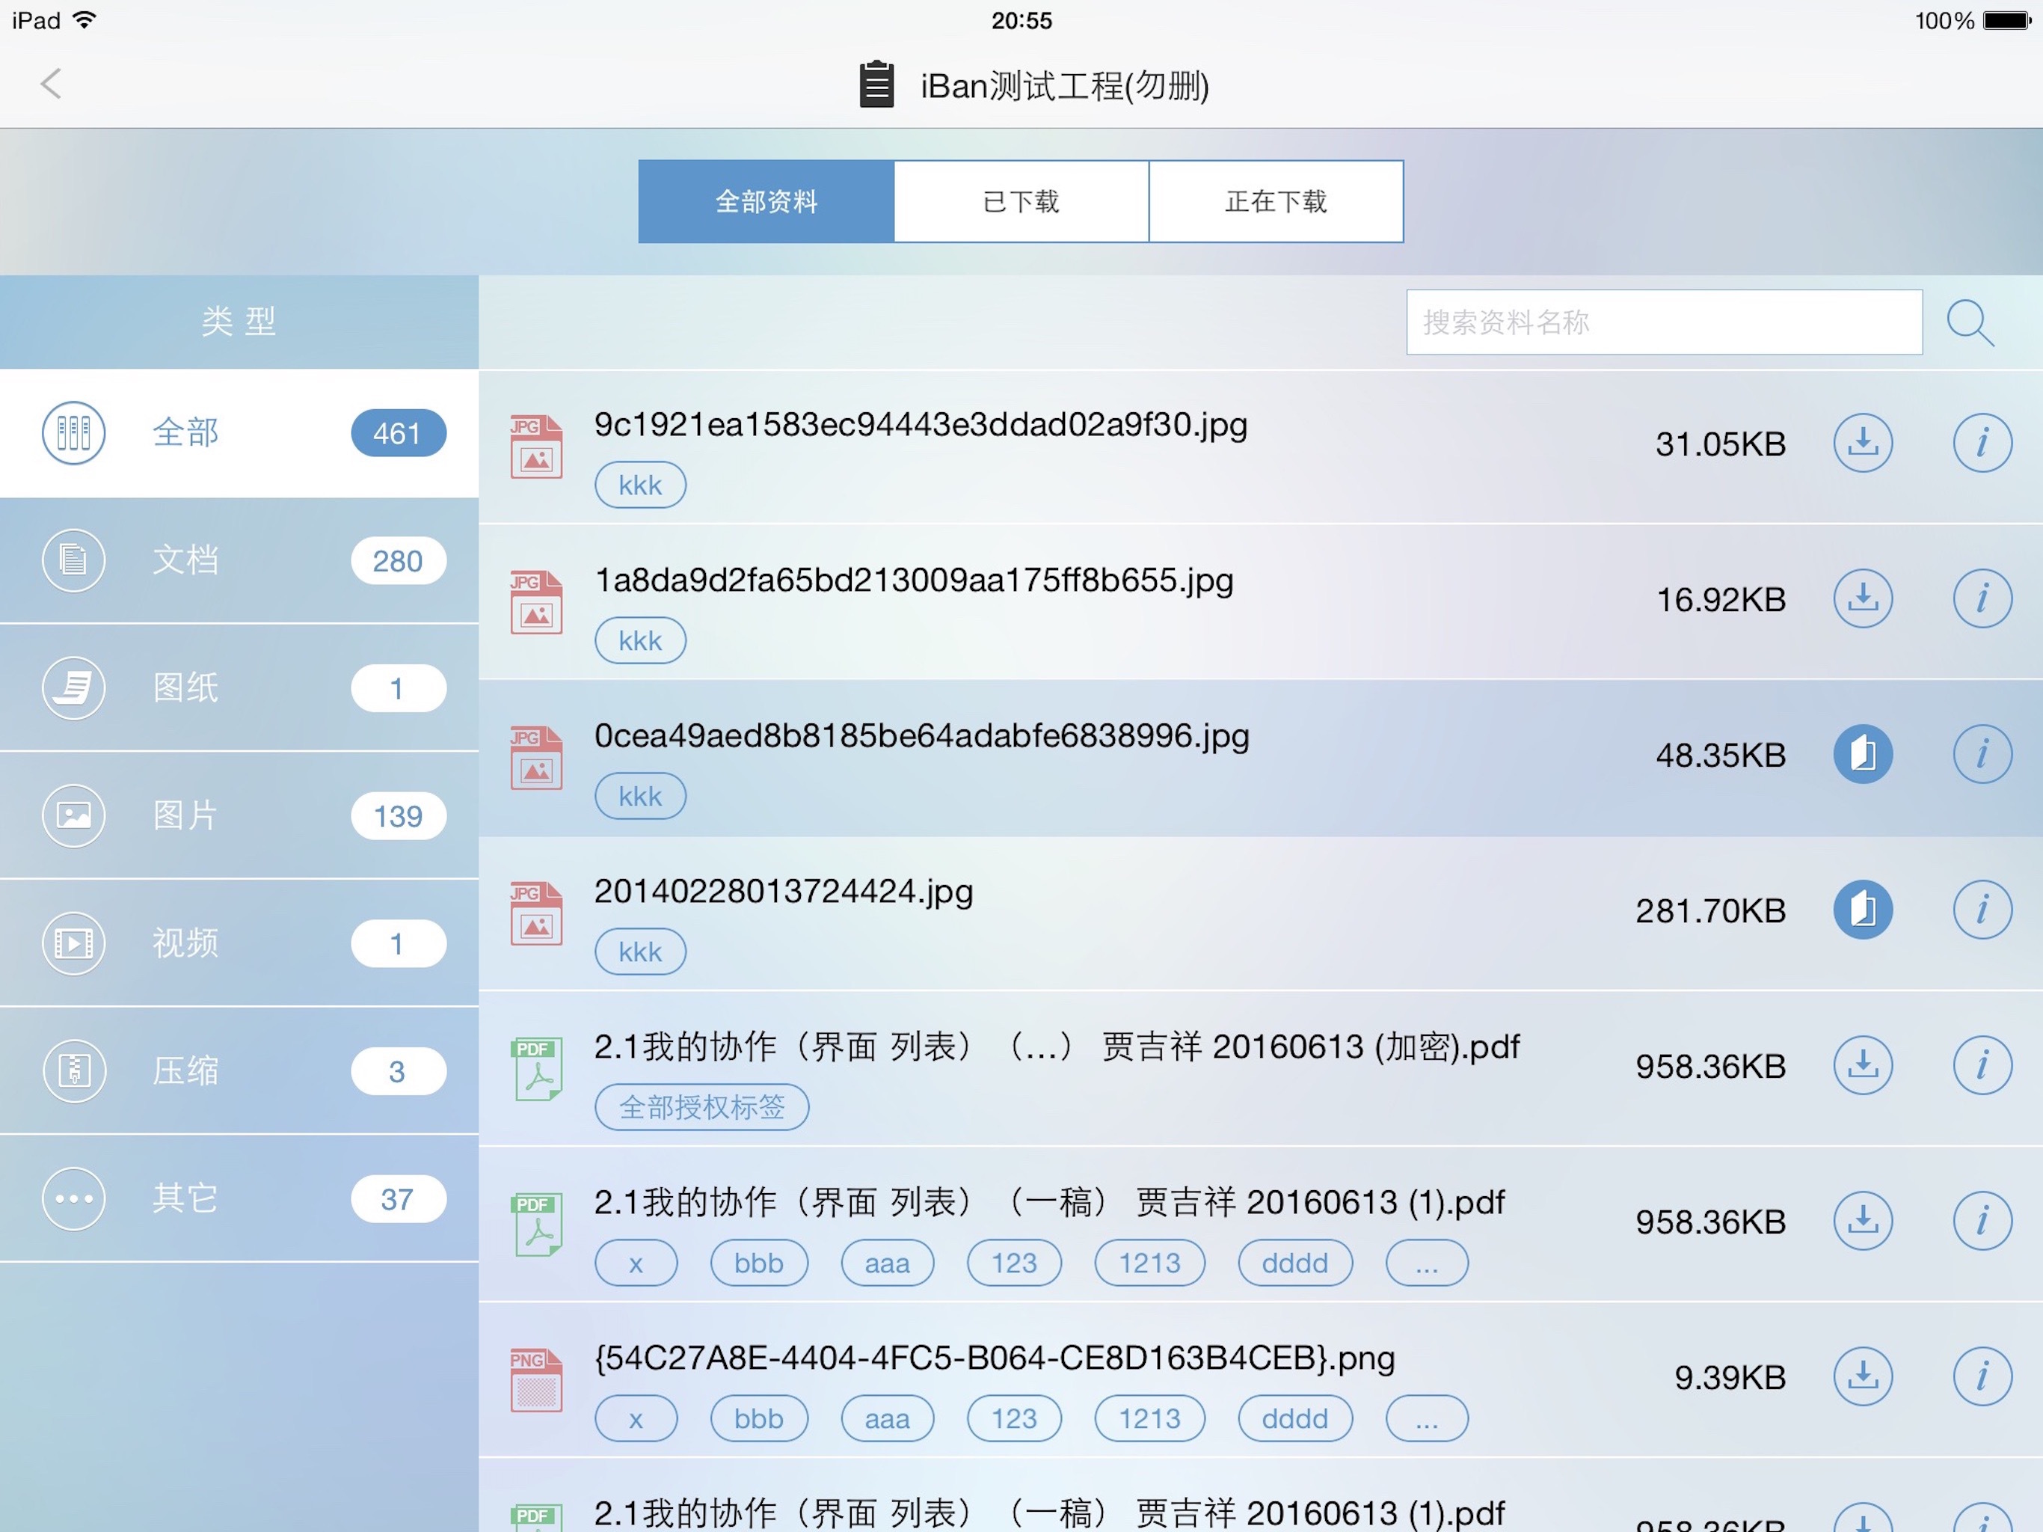Tap the 全部 category icon
The height and width of the screenshot is (1532, 2043).
point(74,432)
